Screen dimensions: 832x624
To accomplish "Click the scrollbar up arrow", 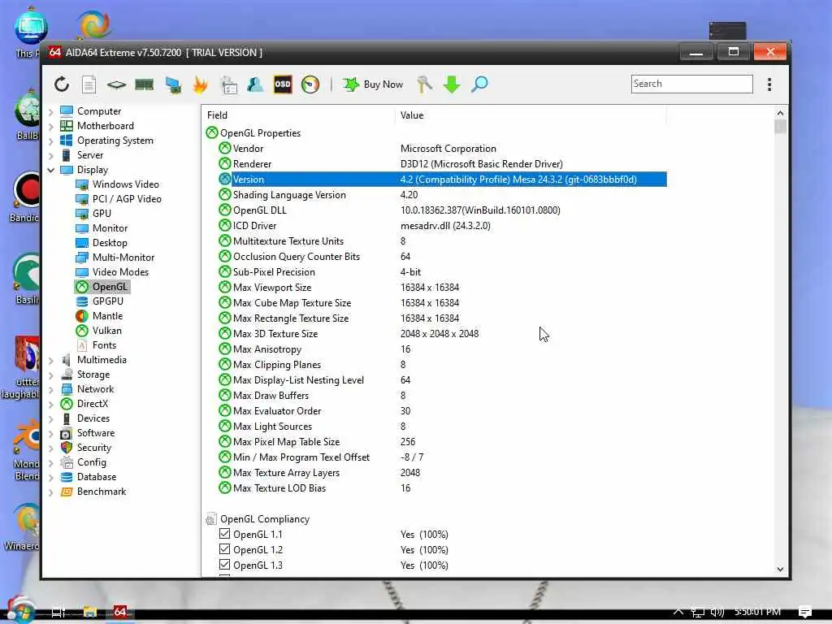I will click(780, 113).
